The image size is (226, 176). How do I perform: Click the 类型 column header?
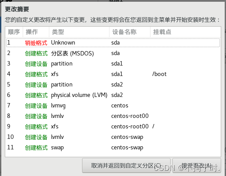[79, 32]
